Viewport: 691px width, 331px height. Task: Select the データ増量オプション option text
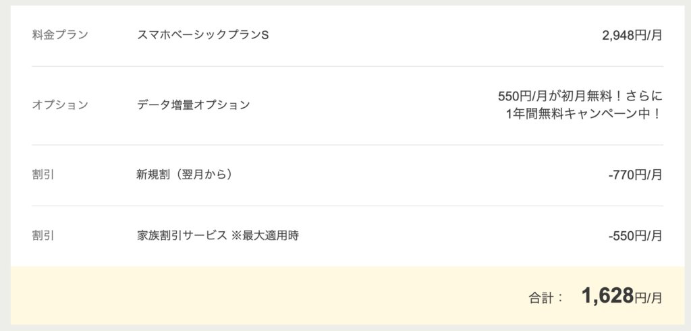(x=194, y=104)
